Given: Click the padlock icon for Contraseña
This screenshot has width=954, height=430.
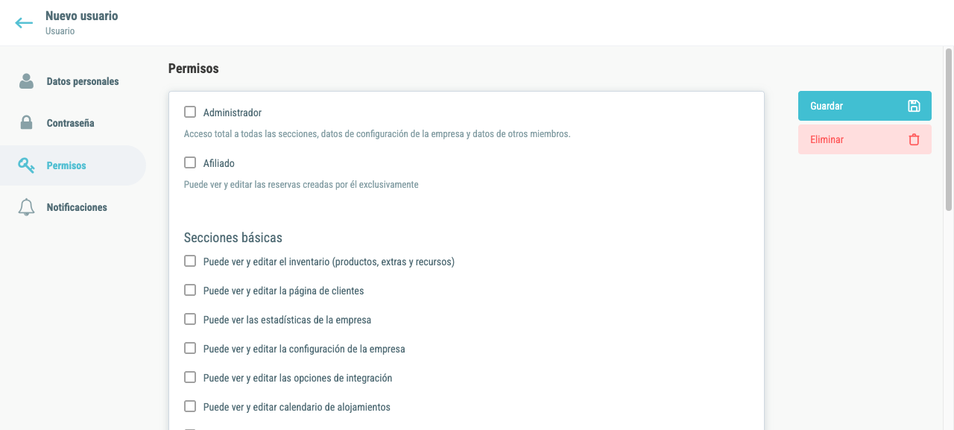Looking at the screenshot, I should [26, 123].
